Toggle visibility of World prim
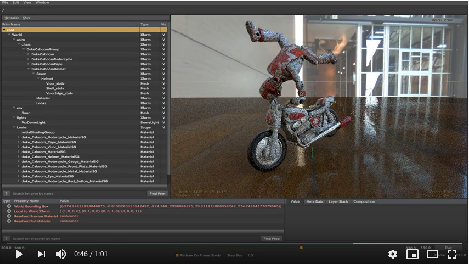Screen dimensions: 469x264 (163, 35)
